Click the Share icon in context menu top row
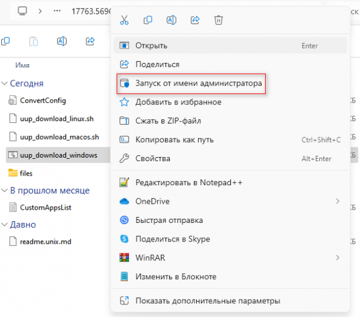The height and width of the screenshot is (317, 360). [195, 20]
